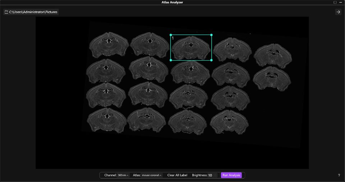Click bottom-left handle of the selection box
Screen dimensions: 345x182
click(x=171, y=60)
